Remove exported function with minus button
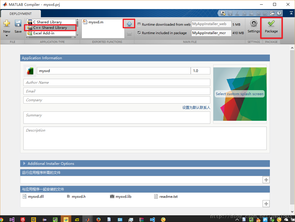The height and width of the screenshot is (222, 295). [x=129, y=34]
